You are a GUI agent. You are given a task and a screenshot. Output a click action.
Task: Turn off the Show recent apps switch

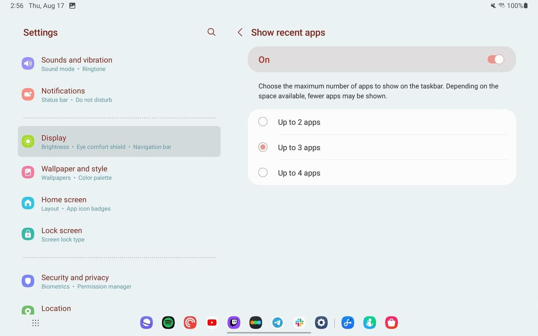pyautogui.click(x=495, y=60)
